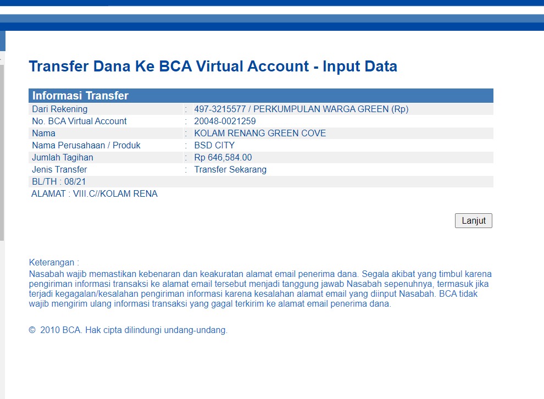Click the Informasi Transfer section header
The width and height of the screenshot is (544, 399).
coord(80,96)
